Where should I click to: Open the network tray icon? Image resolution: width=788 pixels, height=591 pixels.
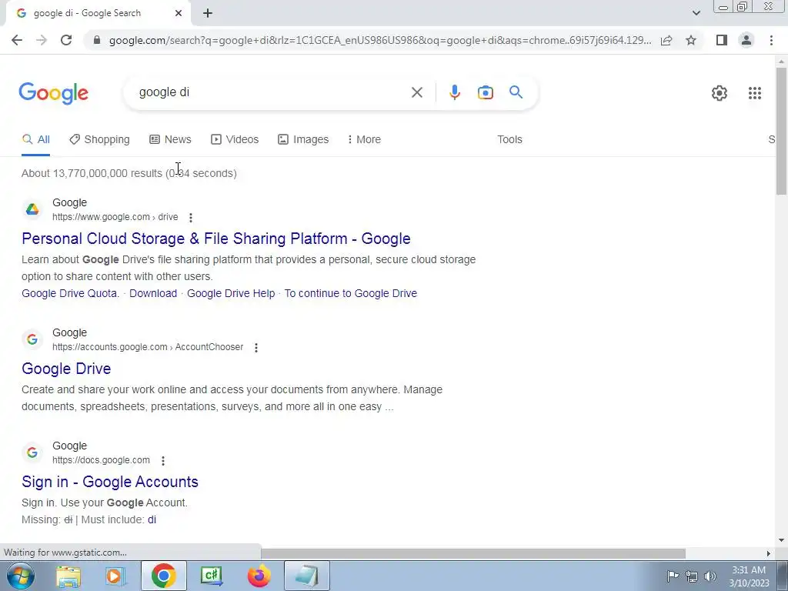(x=692, y=576)
